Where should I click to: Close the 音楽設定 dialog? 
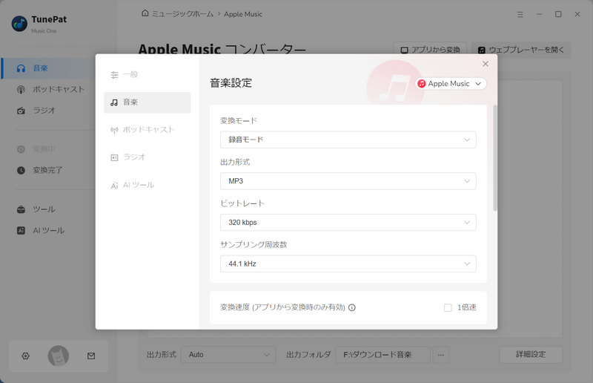(486, 64)
